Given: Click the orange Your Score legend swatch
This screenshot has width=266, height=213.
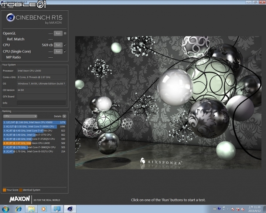Looking at the screenshot, I should pyautogui.click(x=4, y=190).
